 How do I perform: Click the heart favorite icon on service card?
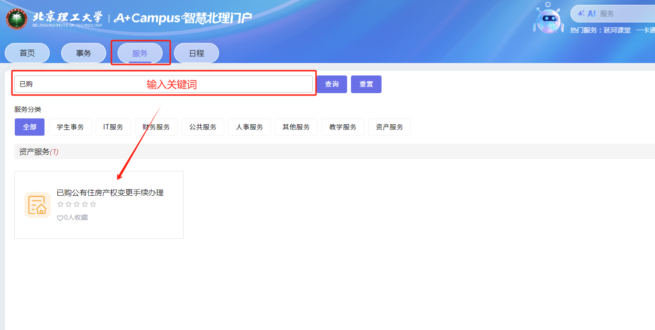(x=60, y=218)
